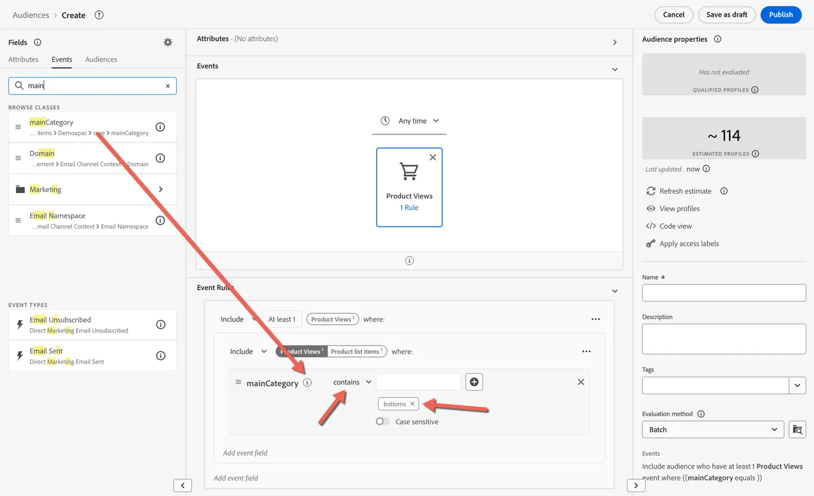Remove the Product Views event card
The width and height of the screenshot is (814, 496).
(433, 157)
